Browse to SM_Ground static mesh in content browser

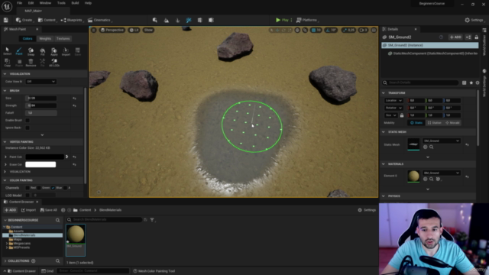pyautogui.click(x=431, y=147)
